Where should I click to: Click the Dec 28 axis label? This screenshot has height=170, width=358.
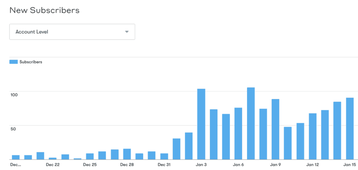[127, 165]
